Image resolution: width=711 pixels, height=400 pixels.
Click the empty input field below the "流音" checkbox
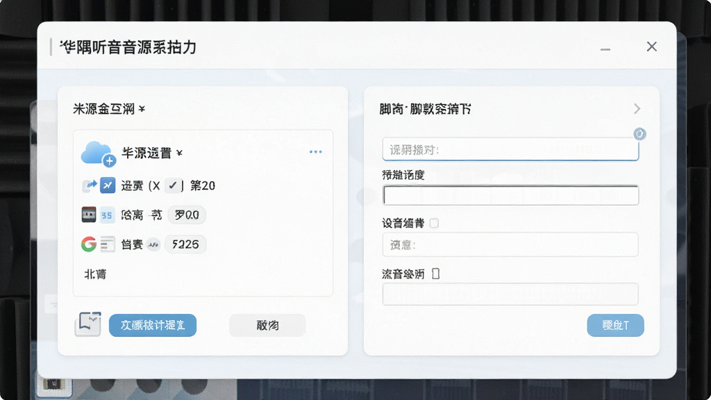tap(510, 294)
